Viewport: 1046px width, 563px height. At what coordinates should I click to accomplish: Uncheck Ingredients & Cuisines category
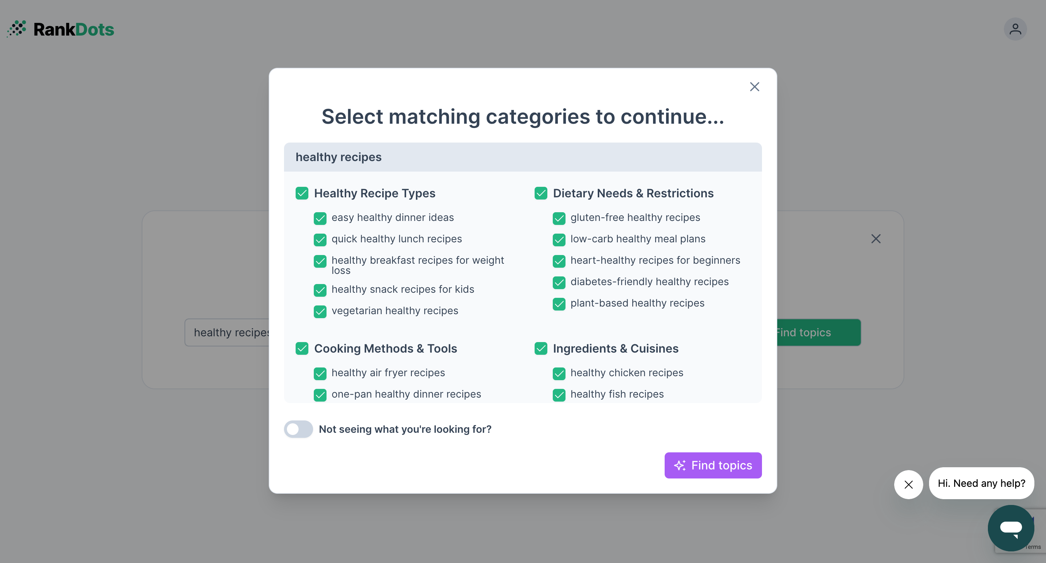[x=541, y=348]
